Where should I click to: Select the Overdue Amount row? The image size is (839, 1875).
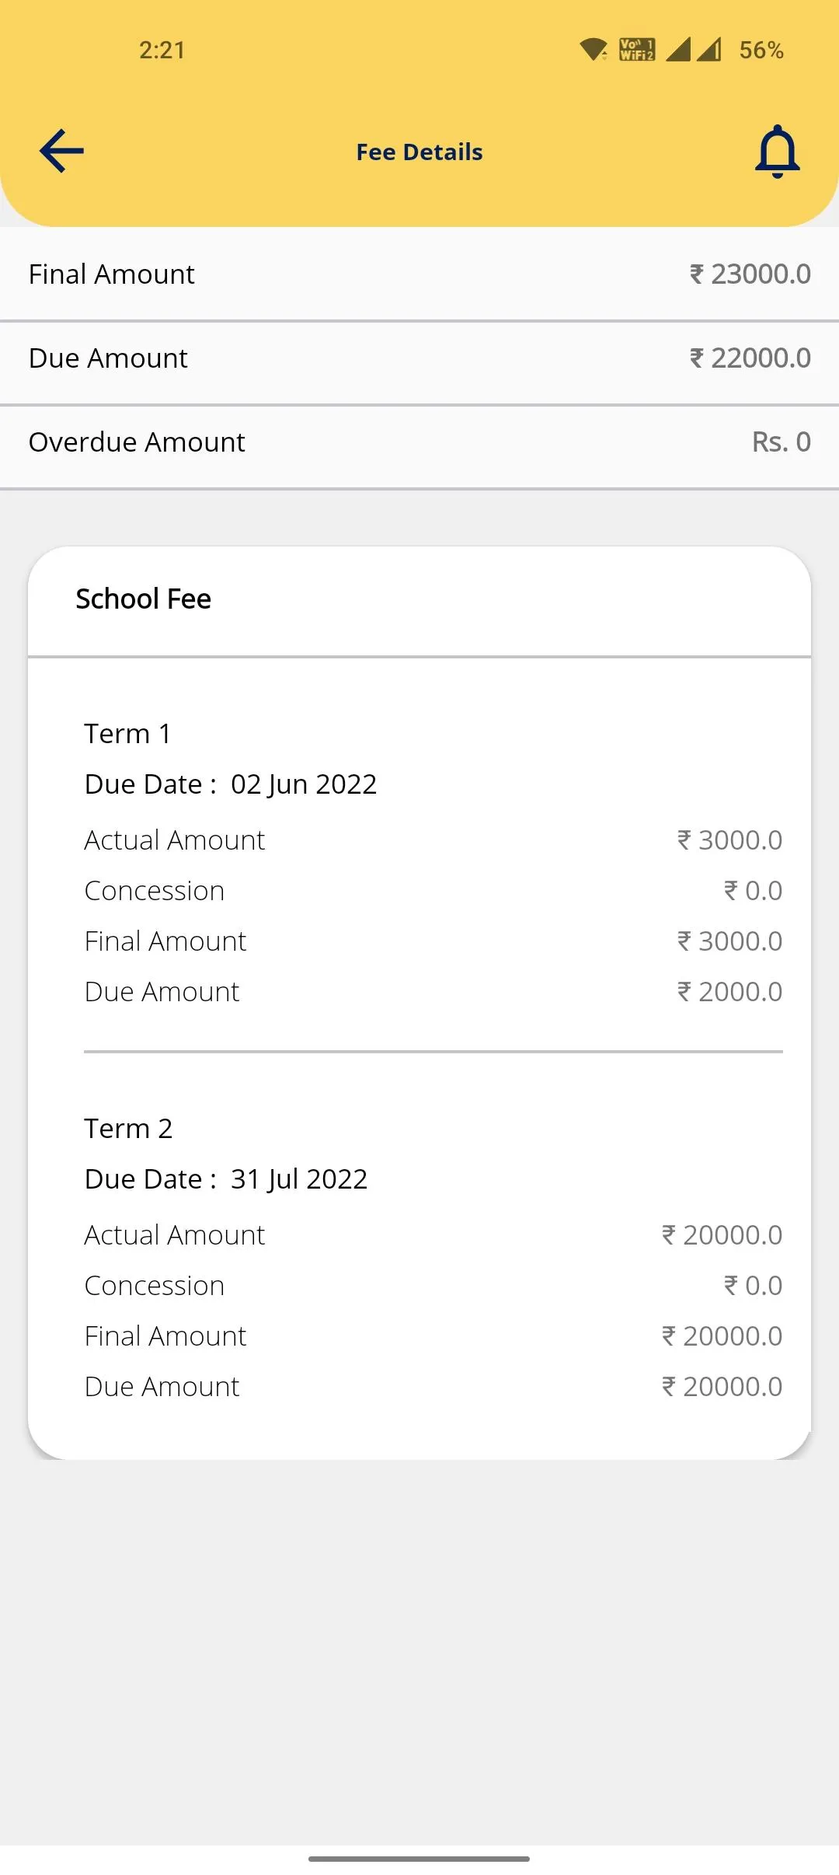[419, 442]
